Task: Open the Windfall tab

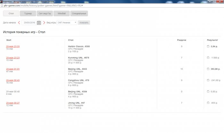Action: (x=61, y=13)
